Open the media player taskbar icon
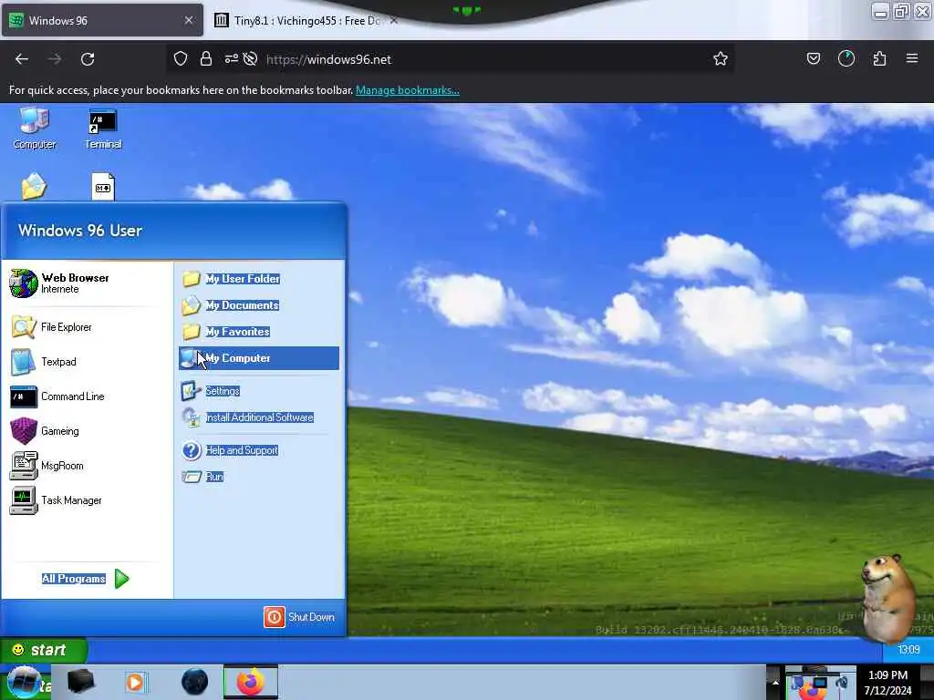Viewport: 934px width, 700px height. tap(135, 682)
